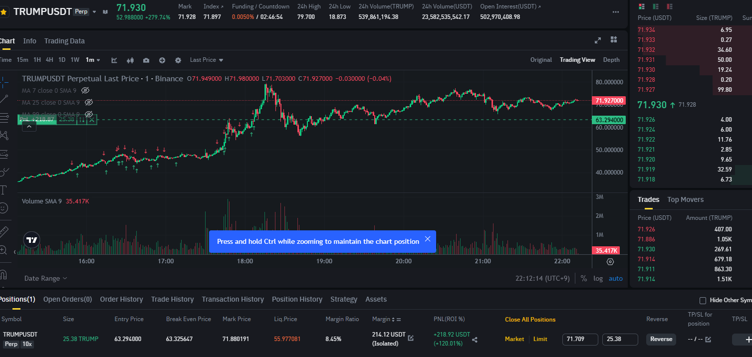Open chart time-axis settings gear
The image size is (752, 357).
pyautogui.click(x=610, y=262)
